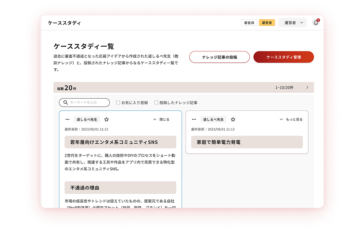Open the notification bell
The image size is (364, 231).
(316, 23)
